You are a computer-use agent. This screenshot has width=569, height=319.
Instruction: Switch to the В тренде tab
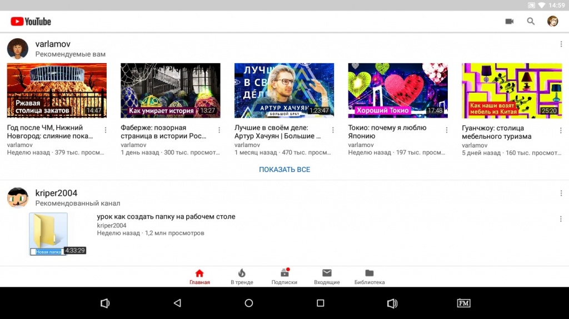coord(242,276)
